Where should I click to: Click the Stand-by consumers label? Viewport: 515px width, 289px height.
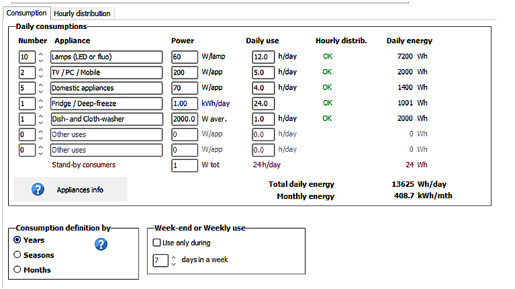tap(84, 165)
